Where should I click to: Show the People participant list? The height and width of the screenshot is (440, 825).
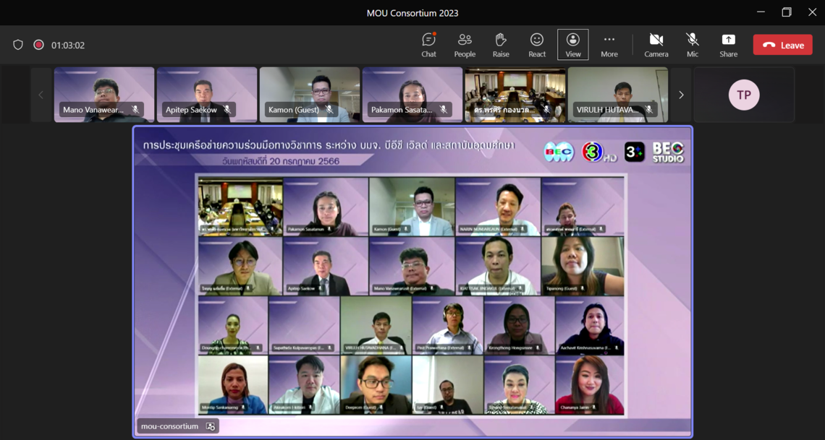465,45
